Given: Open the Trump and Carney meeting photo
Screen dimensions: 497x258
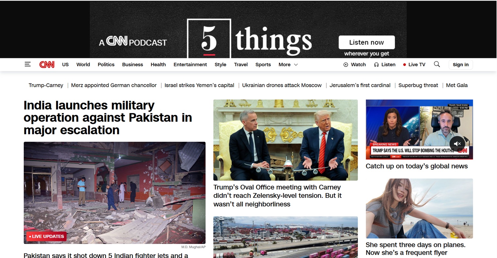Looking at the screenshot, I should [x=285, y=140].
